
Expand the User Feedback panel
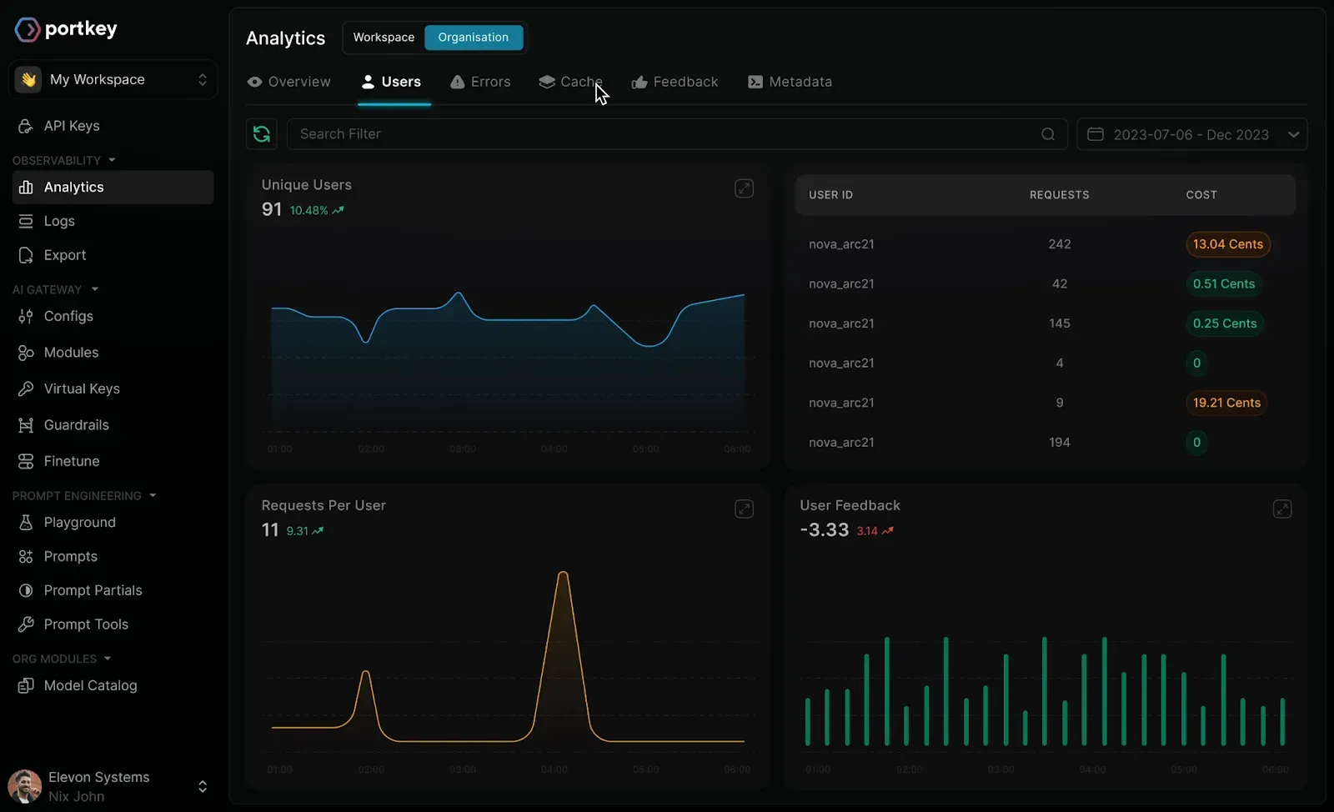(1282, 509)
